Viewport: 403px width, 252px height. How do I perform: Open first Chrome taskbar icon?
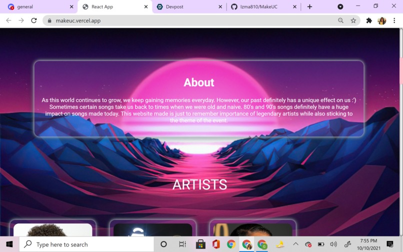pos(231,244)
